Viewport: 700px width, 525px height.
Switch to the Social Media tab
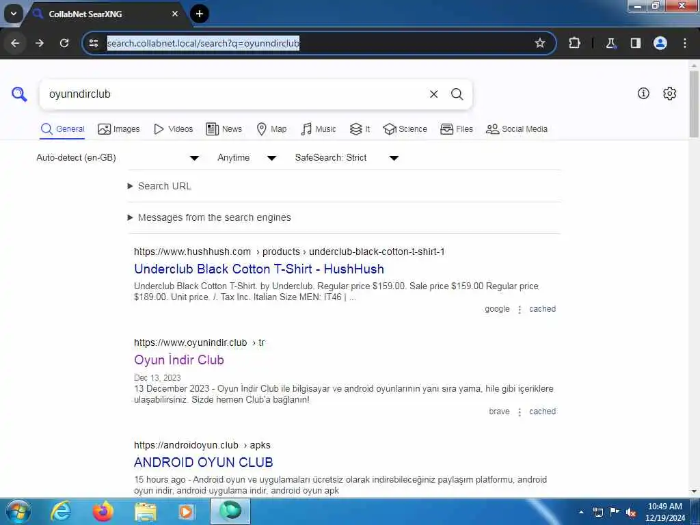point(517,129)
